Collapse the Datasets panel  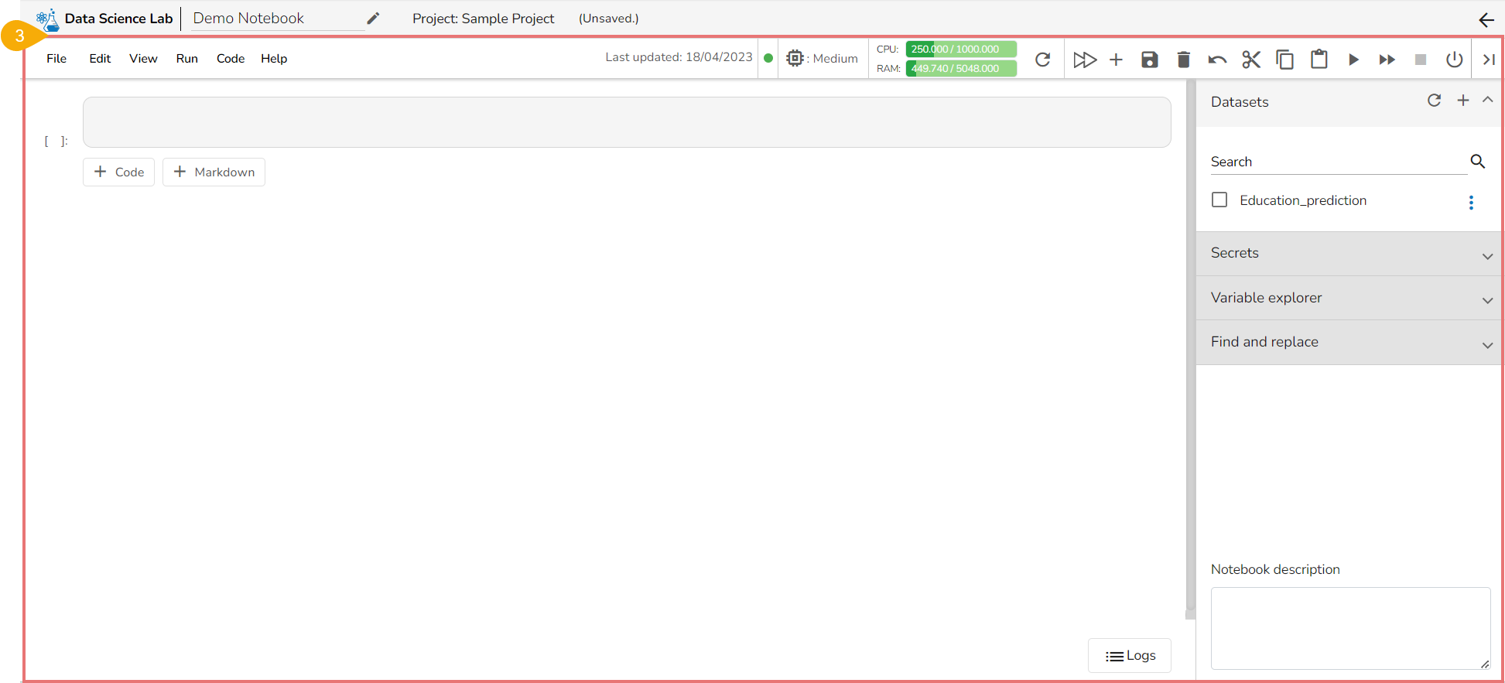[1487, 101]
